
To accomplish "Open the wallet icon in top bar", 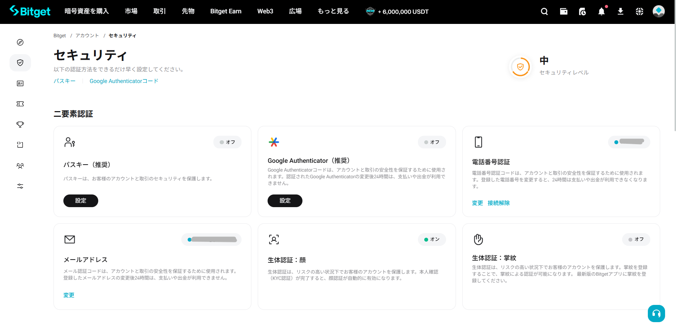I will pyautogui.click(x=564, y=12).
